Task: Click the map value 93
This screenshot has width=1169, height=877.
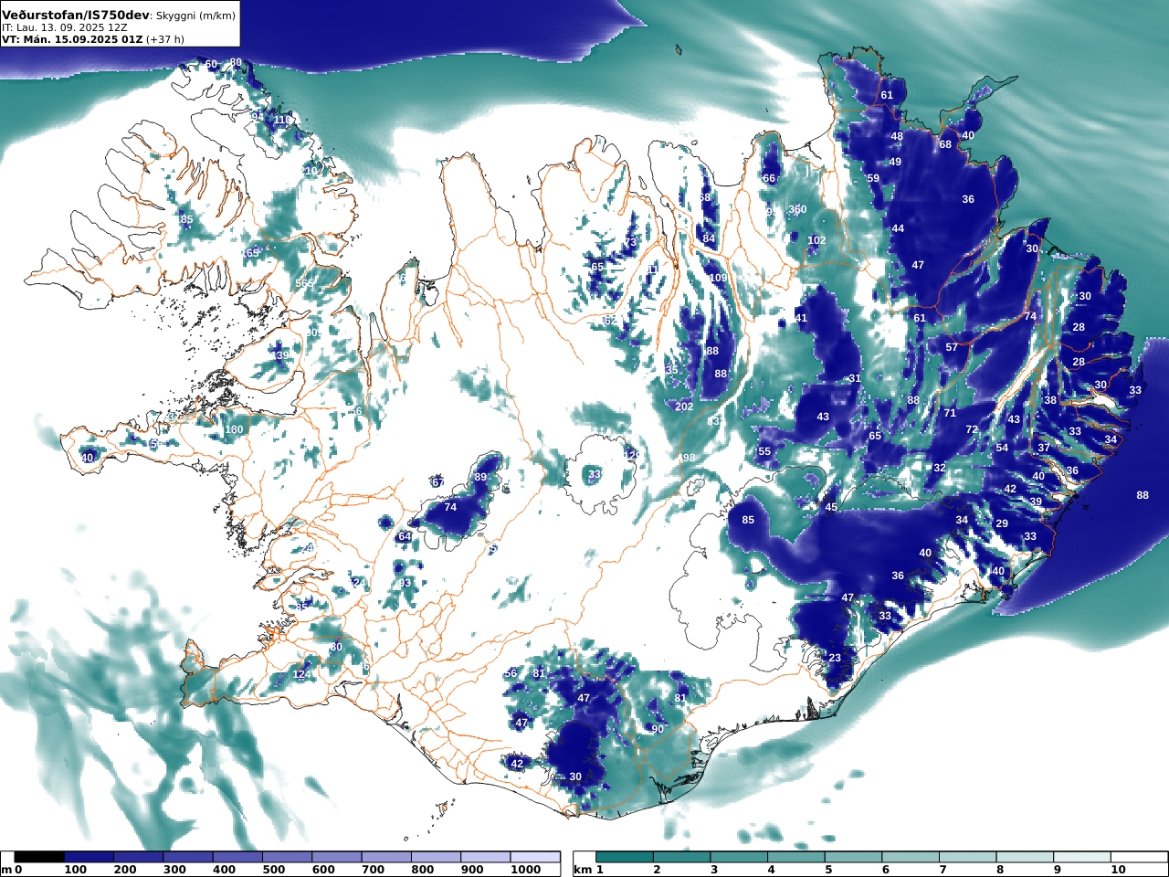Action: [405, 583]
